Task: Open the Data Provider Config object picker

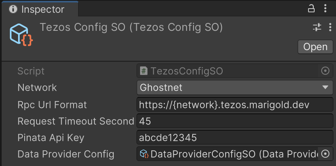Action: (x=325, y=154)
